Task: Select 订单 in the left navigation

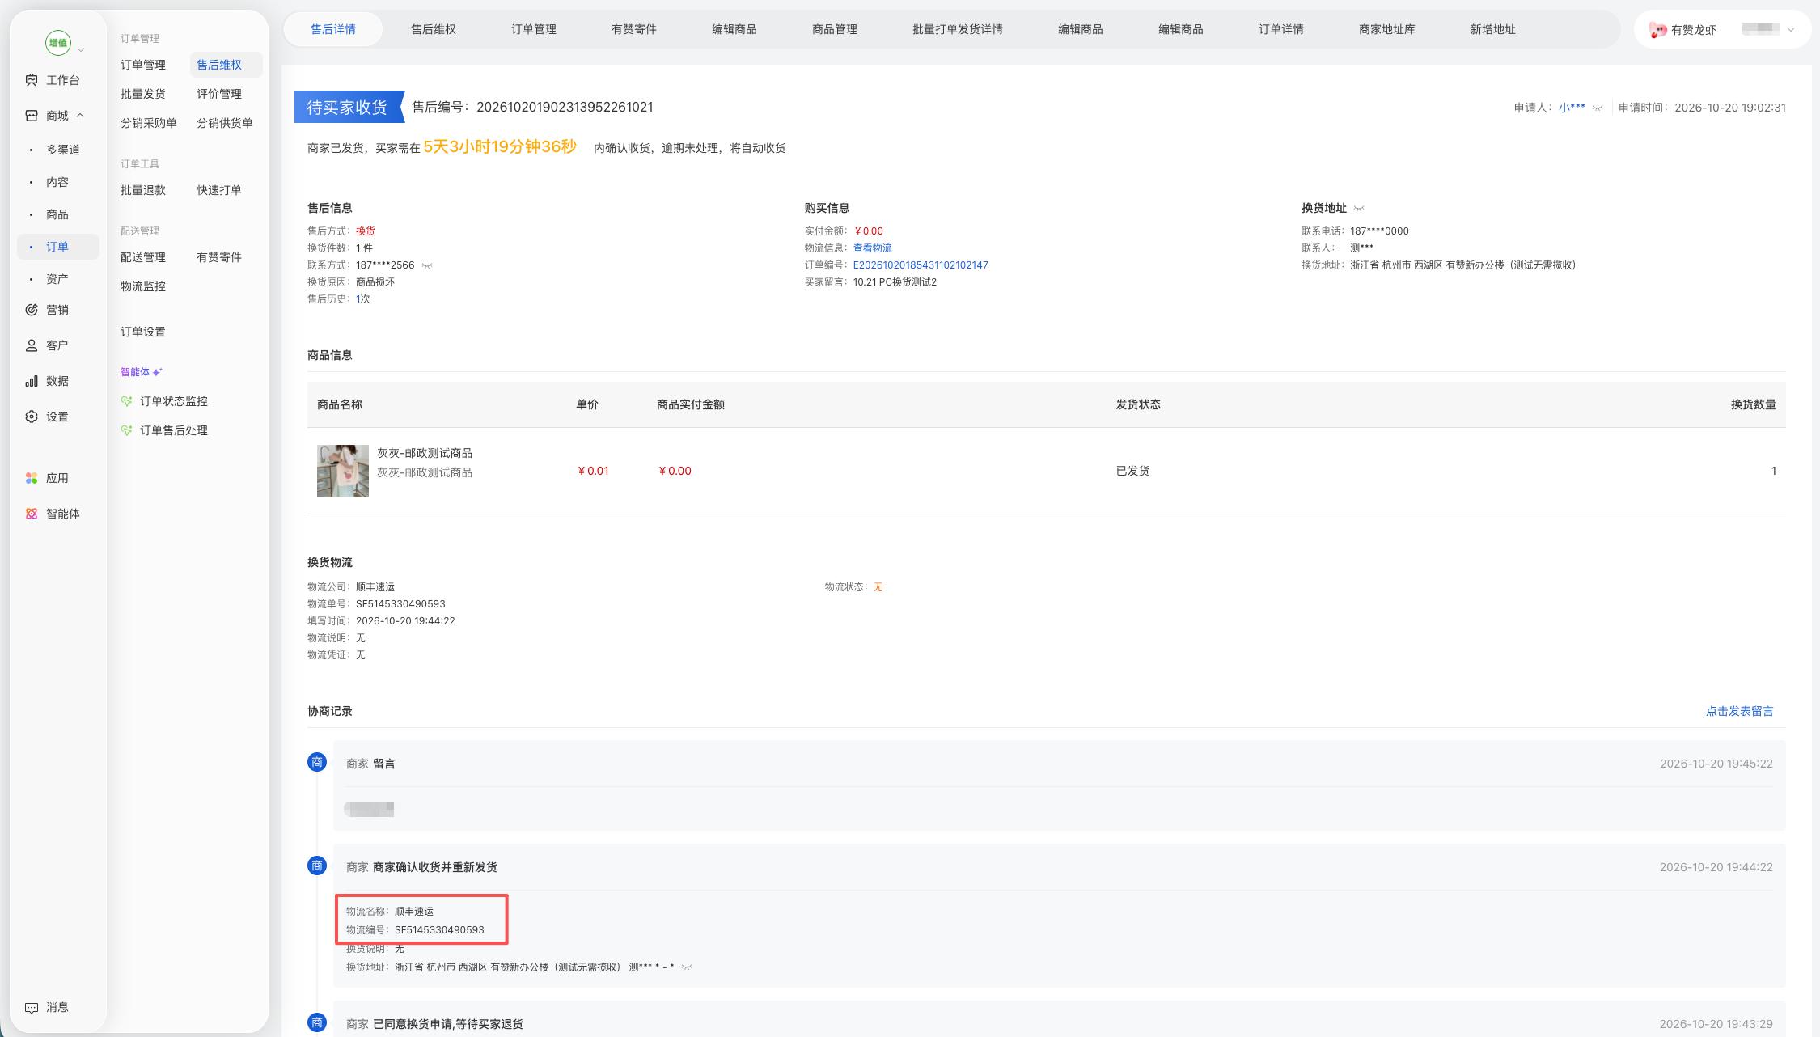Action: pyautogui.click(x=57, y=247)
